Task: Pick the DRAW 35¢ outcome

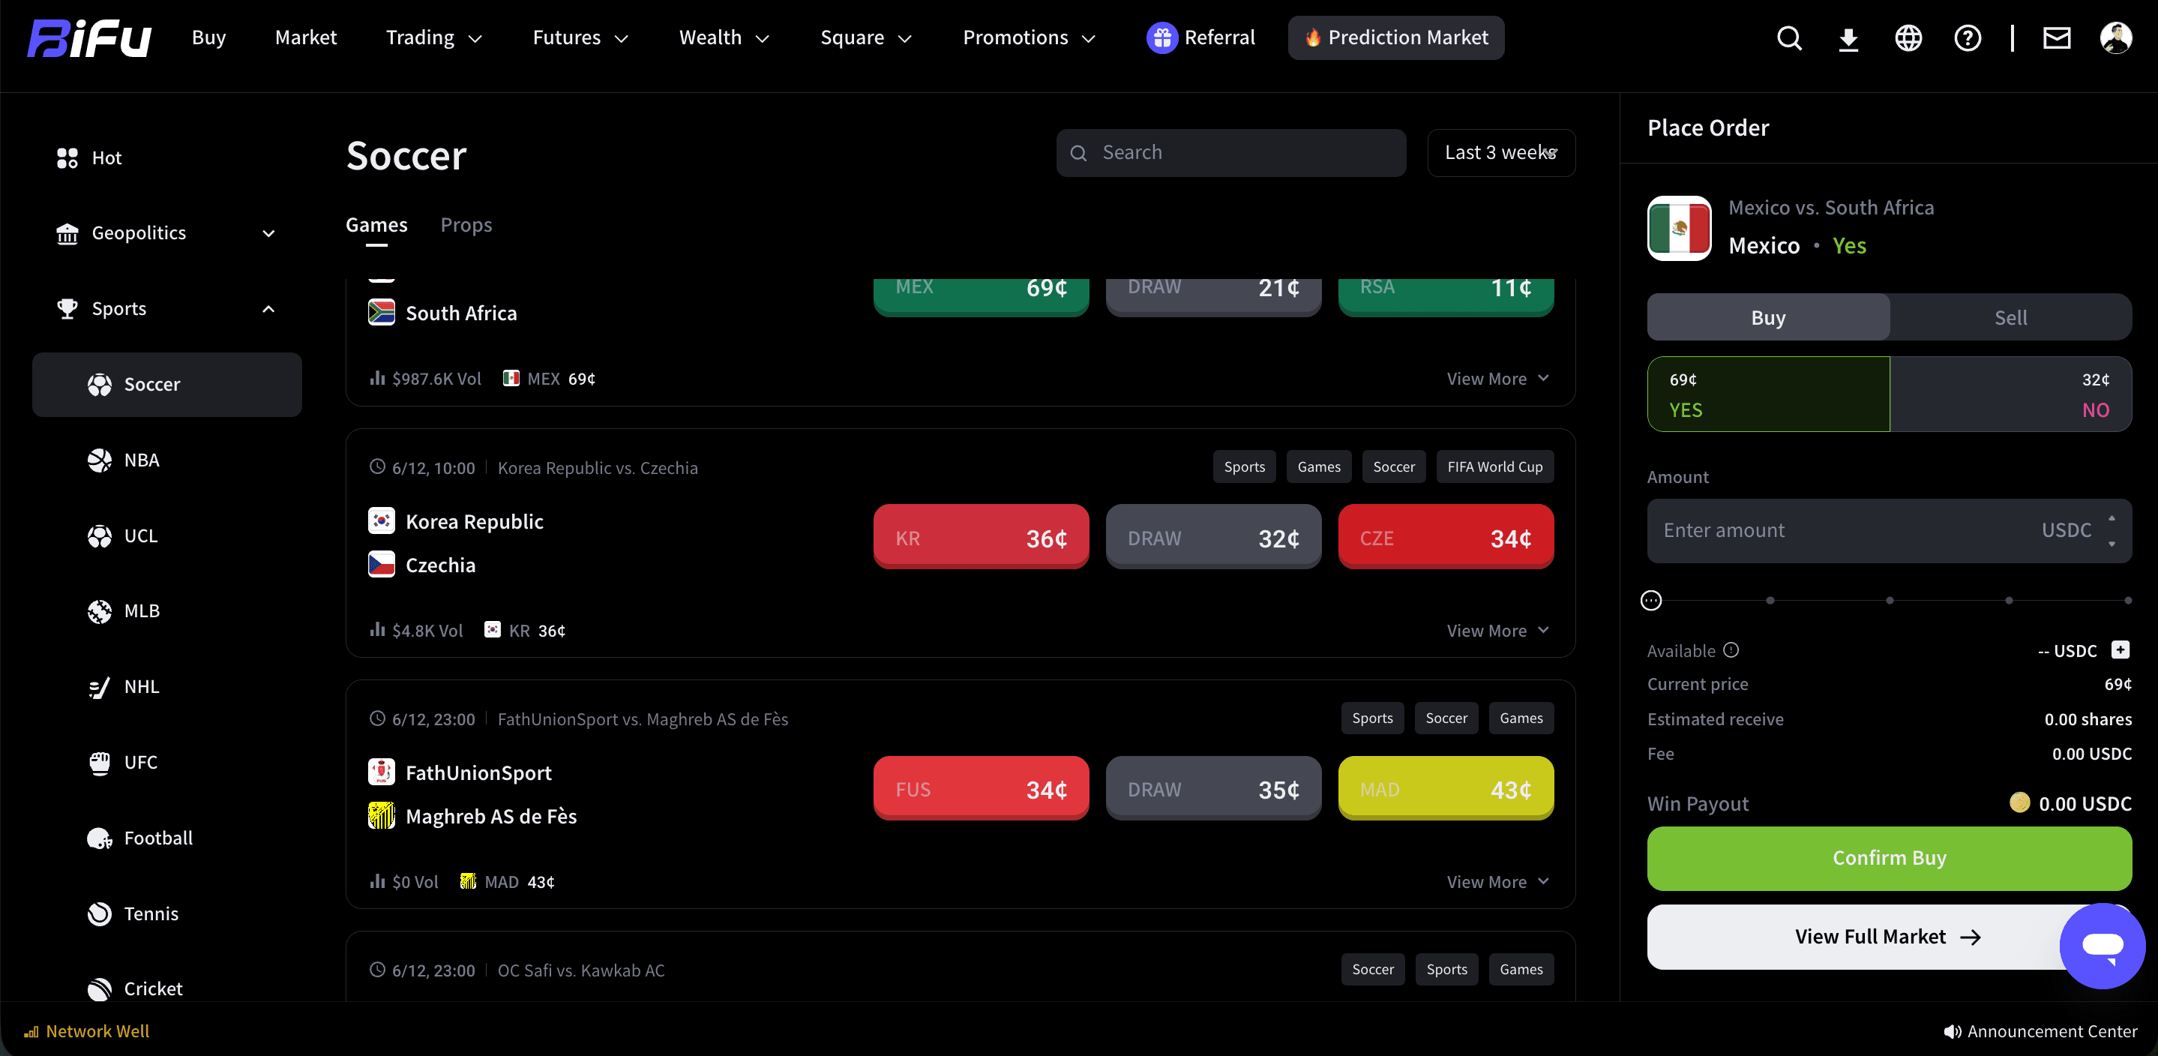Action: coord(1213,787)
